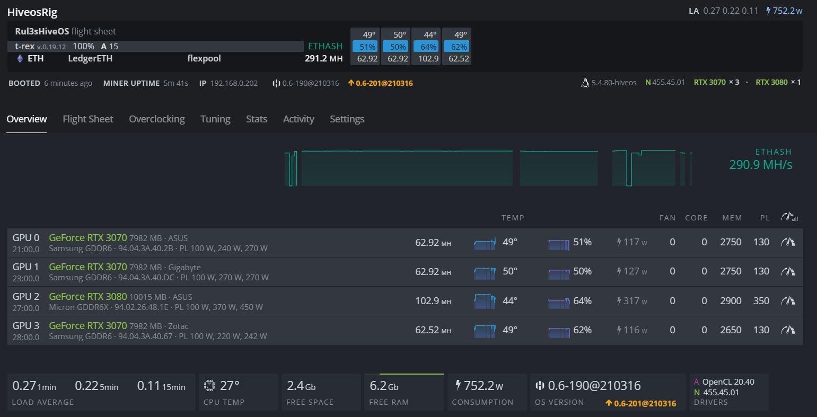Click the GeForce RTX 3080 link

(87, 296)
